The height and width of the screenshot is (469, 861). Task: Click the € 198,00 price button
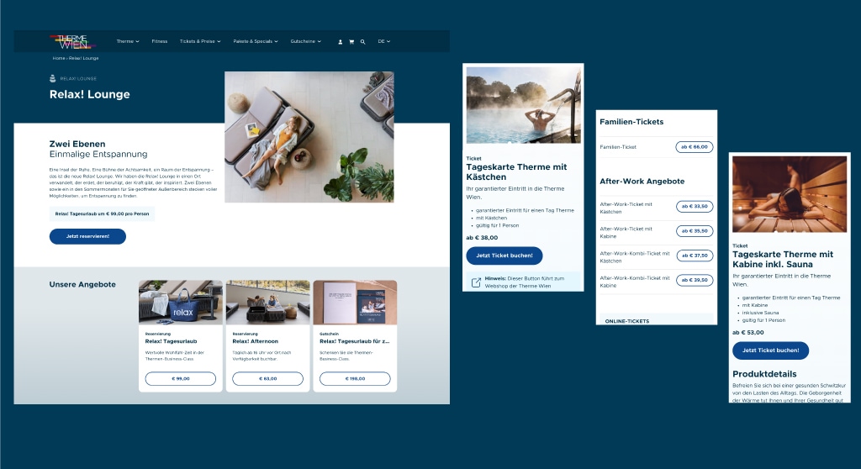click(356, 378)
